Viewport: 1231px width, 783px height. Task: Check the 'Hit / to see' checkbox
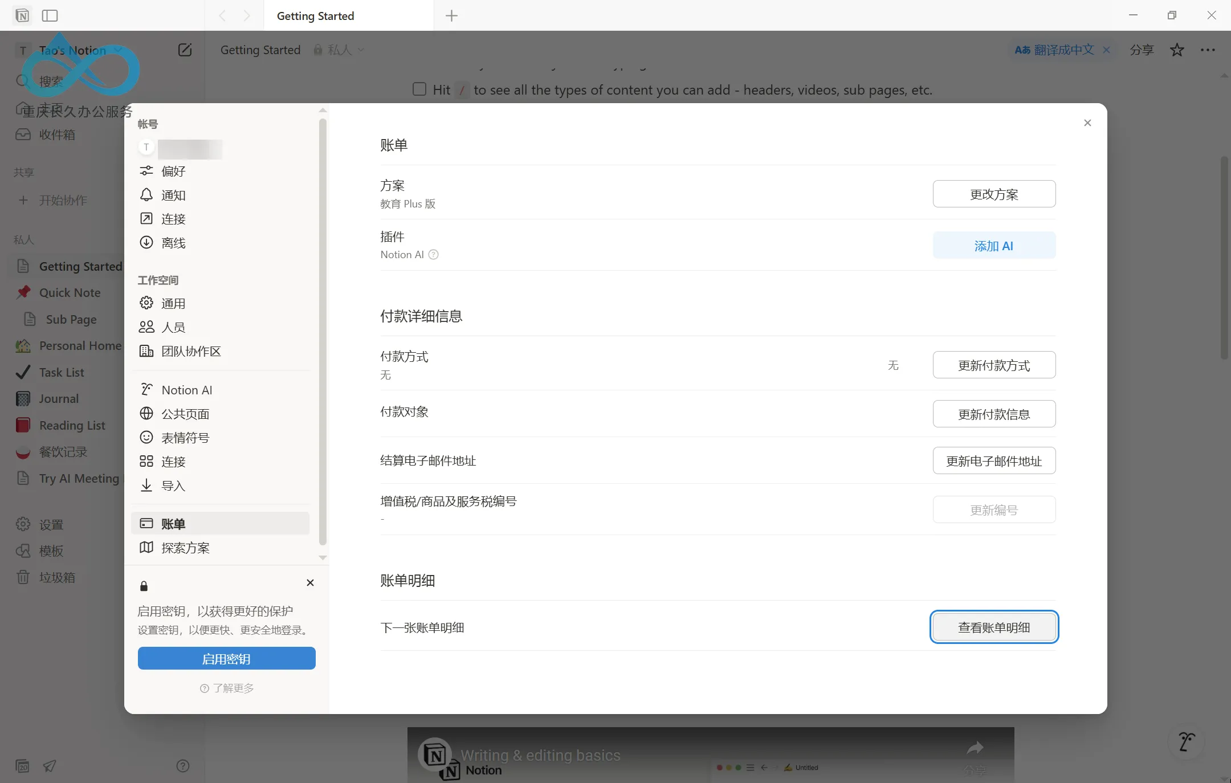click(419, 89)
